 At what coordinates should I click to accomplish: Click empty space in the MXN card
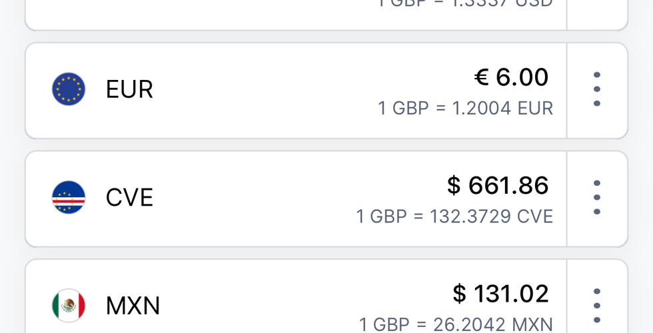[x=267, y=306]
